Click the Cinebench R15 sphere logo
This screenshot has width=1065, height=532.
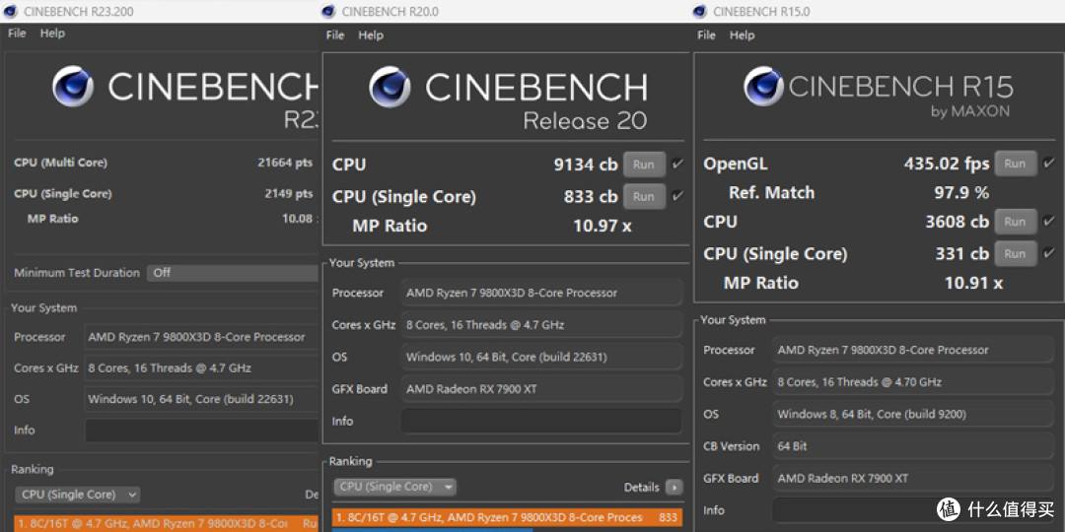point(764,86)
